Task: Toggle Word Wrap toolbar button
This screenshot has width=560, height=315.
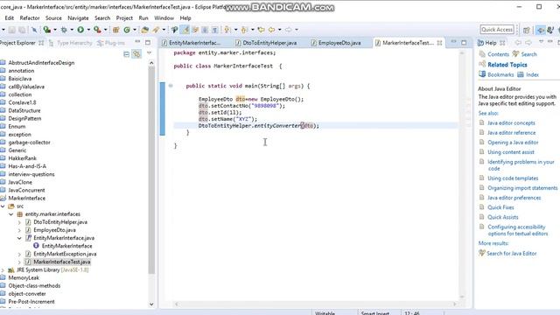Action: pyautogui.click(x=195, y=30)
